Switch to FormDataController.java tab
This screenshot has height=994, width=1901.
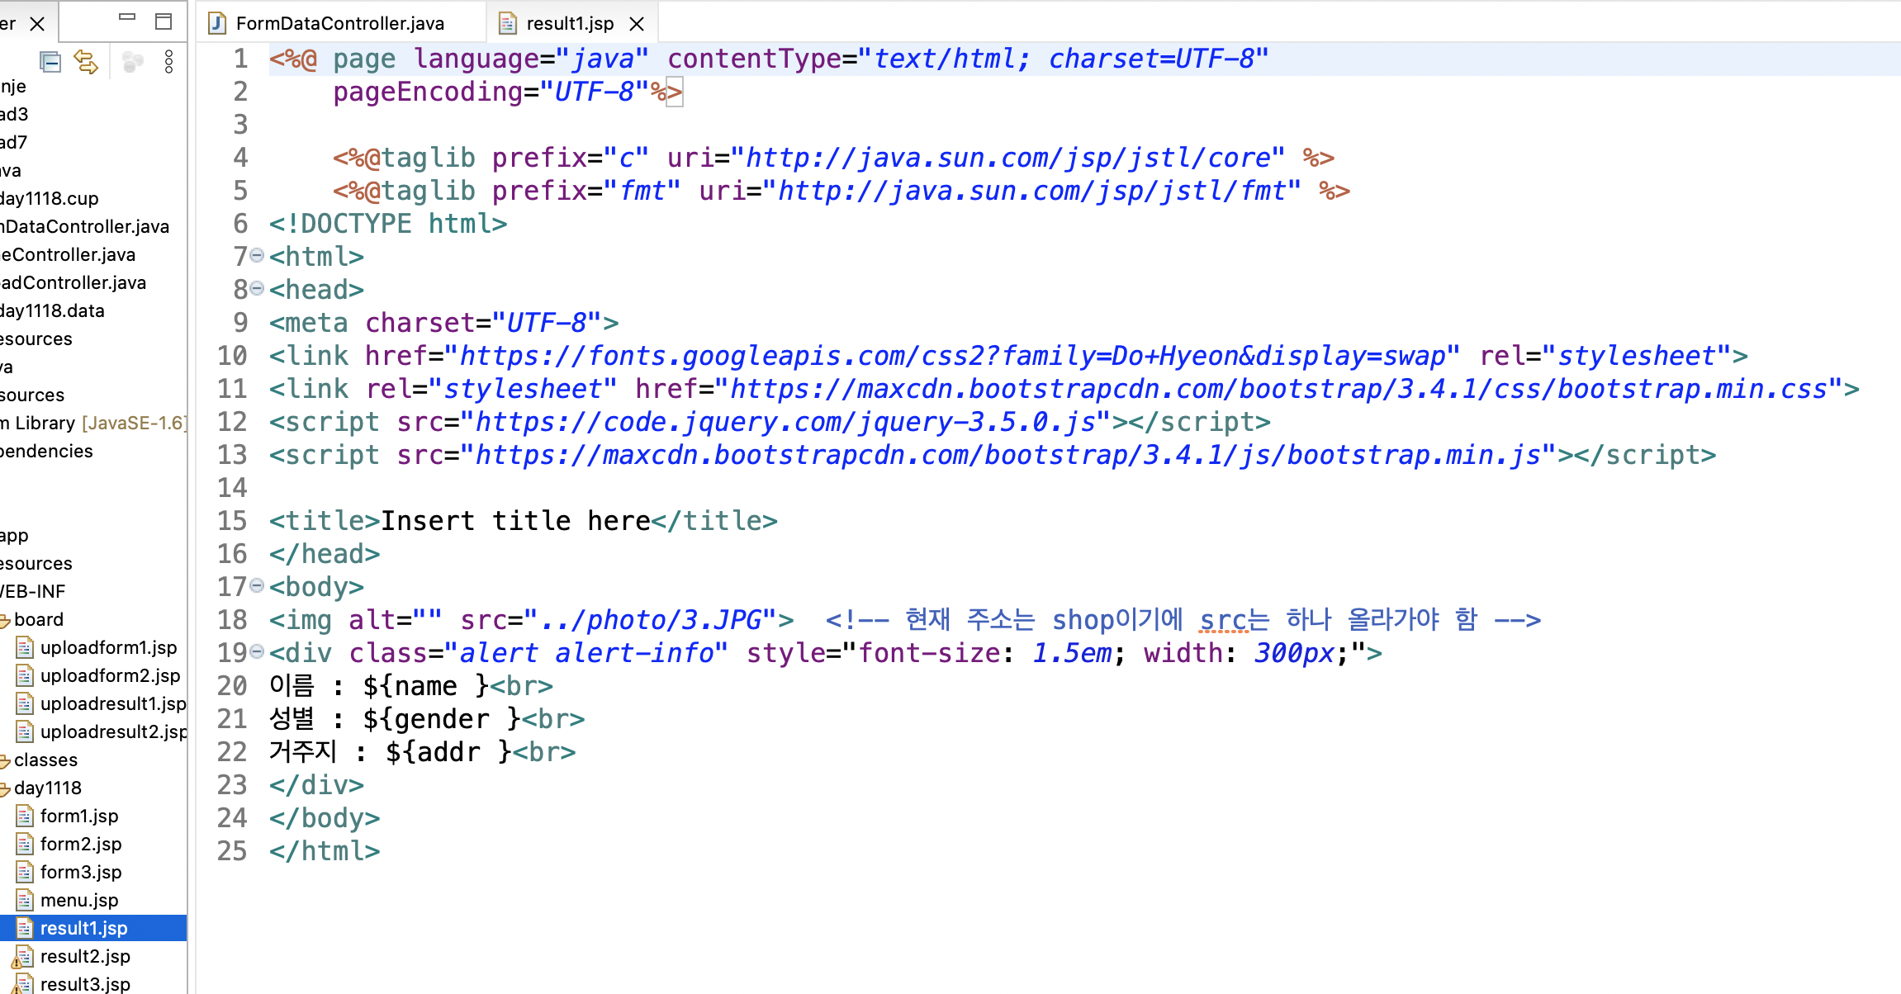pos(339,23)
